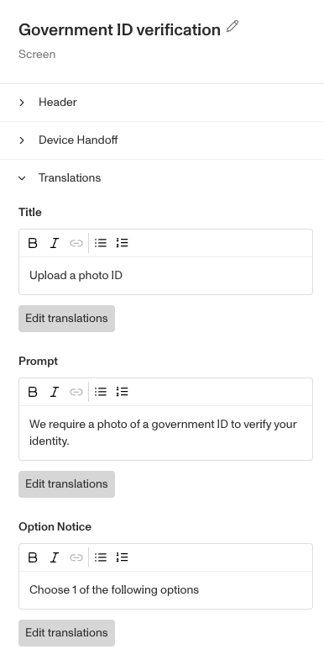Toggle italic in the Title editor

pyautogui.click(x=55, y=243)
